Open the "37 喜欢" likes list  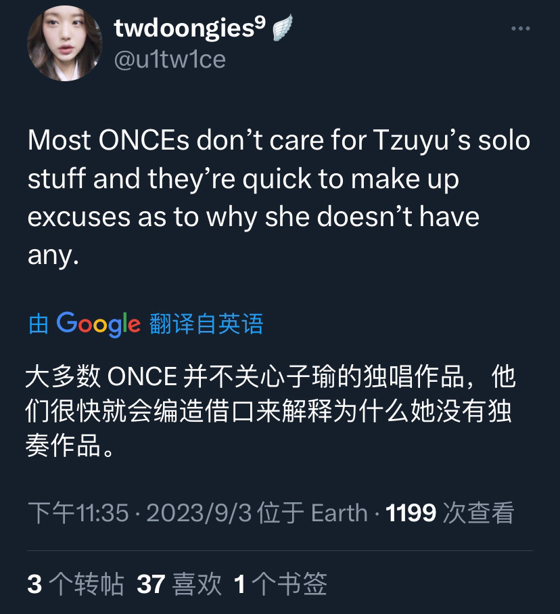coord(179,584)
